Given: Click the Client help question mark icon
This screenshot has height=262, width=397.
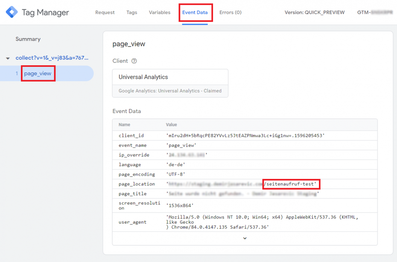Looking at the screenshot, I should [x=134, y=61].
